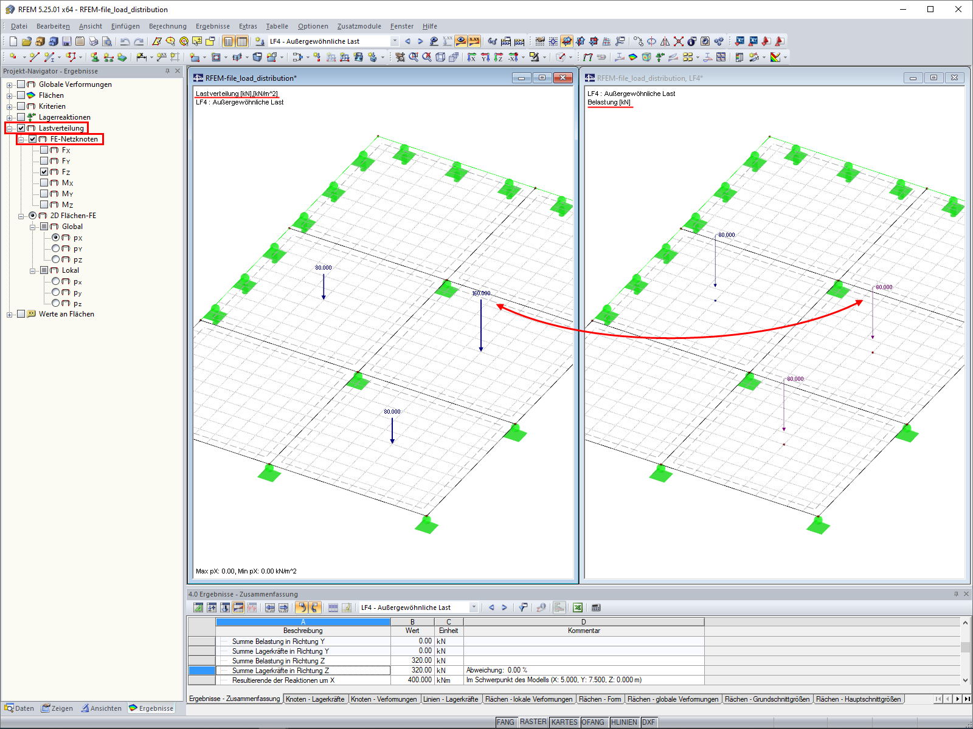Open the load case dropdown in main toolbar
Screen dimensions: 973x729
394,41
